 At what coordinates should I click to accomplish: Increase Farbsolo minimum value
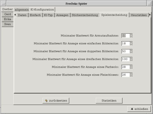tap(131, 66)
